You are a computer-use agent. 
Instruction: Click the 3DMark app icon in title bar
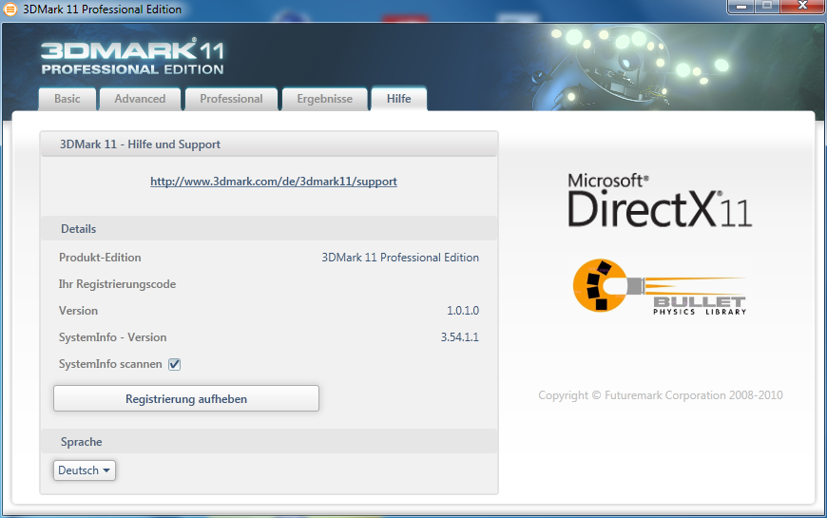click(10, 9)
